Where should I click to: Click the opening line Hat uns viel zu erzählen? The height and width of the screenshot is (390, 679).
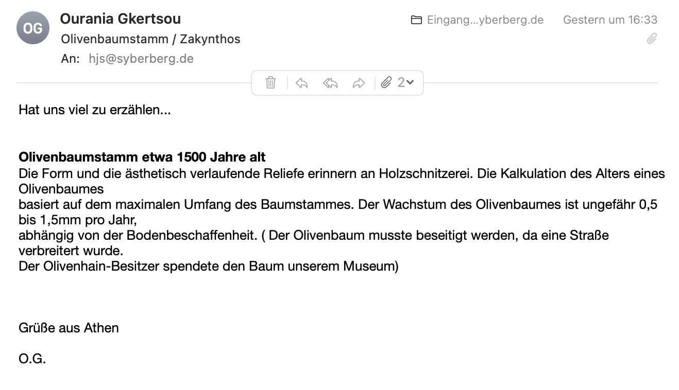tap(95, 110)
